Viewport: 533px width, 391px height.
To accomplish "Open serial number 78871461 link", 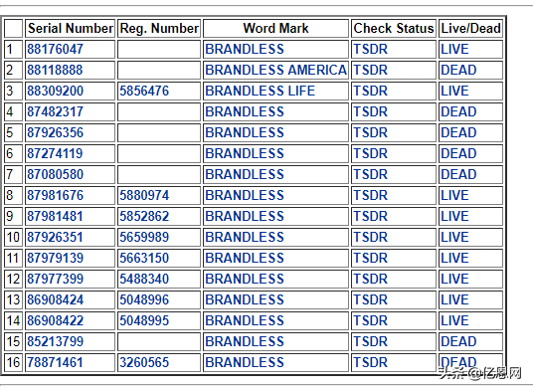I will pyautogui.click(x=55, y=363).
